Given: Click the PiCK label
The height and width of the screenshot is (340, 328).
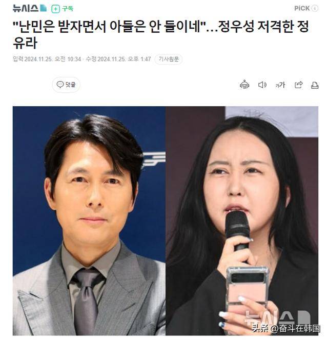Looking at the screenshot, I should coord(302,8).
